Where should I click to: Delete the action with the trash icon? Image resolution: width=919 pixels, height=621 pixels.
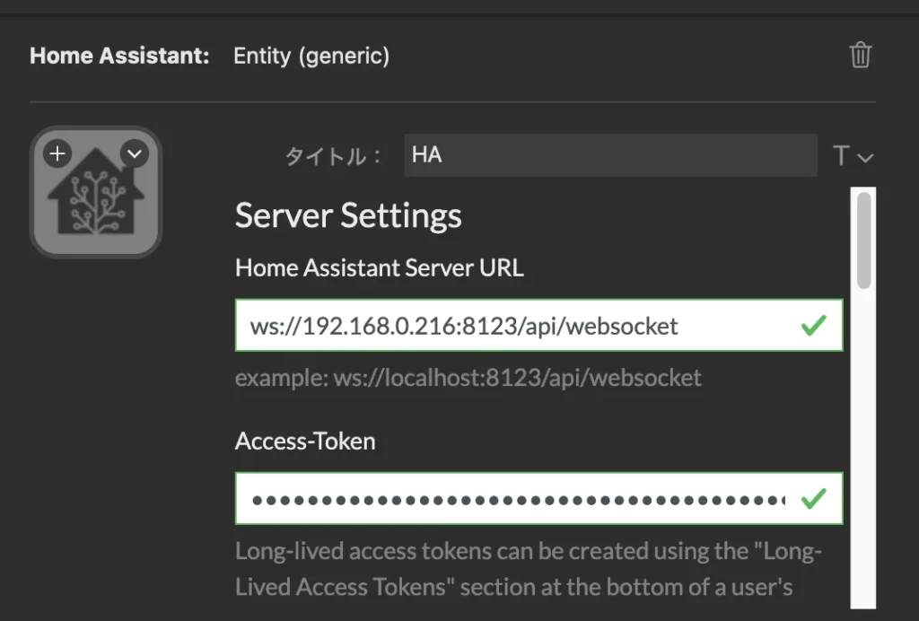tap(861, 55)
